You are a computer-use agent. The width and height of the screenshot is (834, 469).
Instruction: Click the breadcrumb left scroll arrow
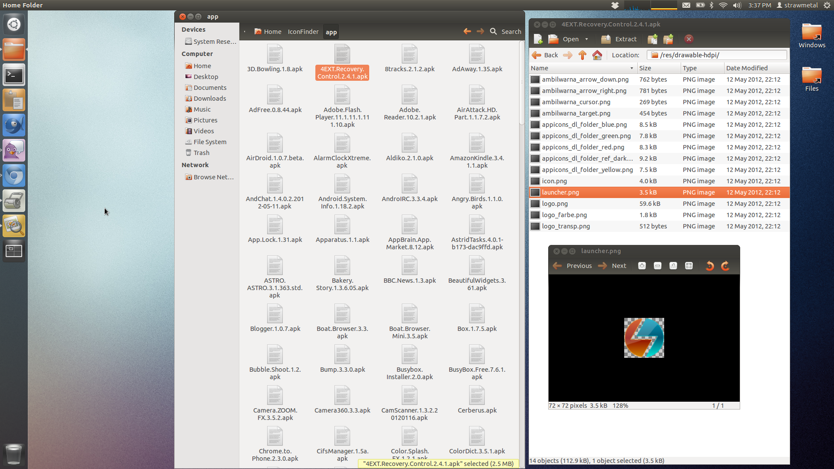[245, 32]
